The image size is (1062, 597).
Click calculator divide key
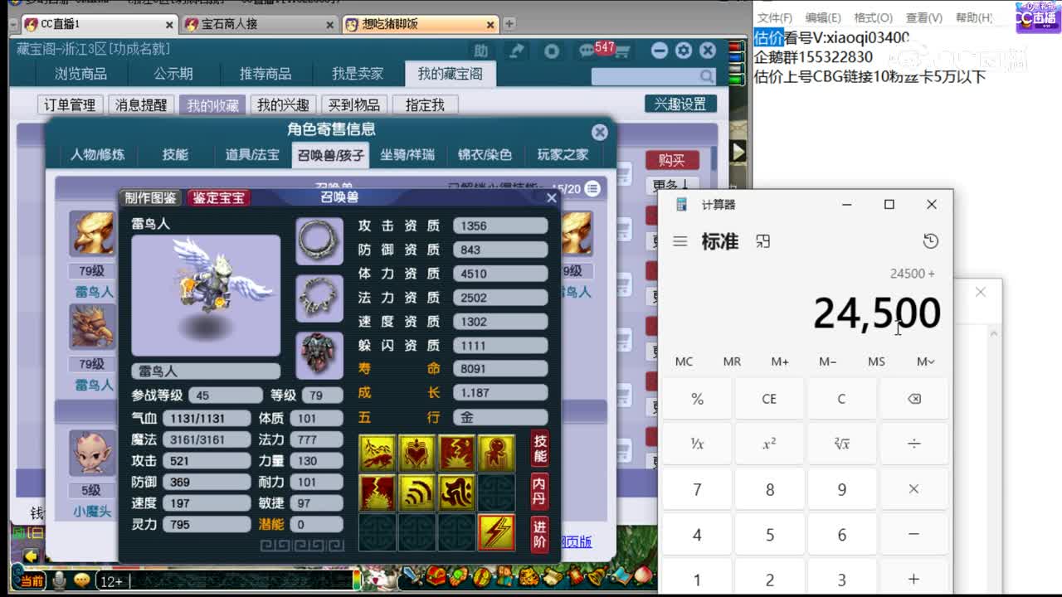[913, 444]
